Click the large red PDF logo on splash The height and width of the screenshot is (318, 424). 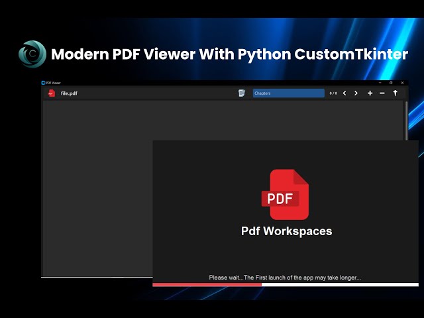(286, 194)
